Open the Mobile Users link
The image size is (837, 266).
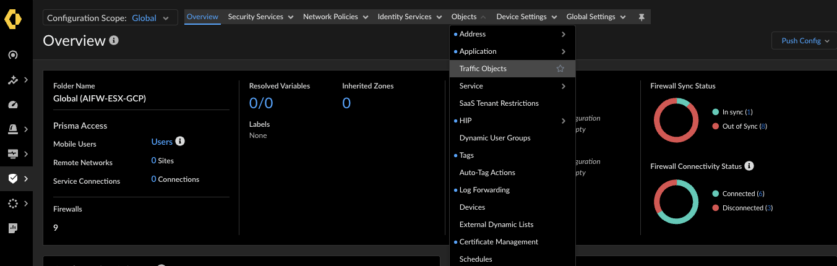click(161, 142)
